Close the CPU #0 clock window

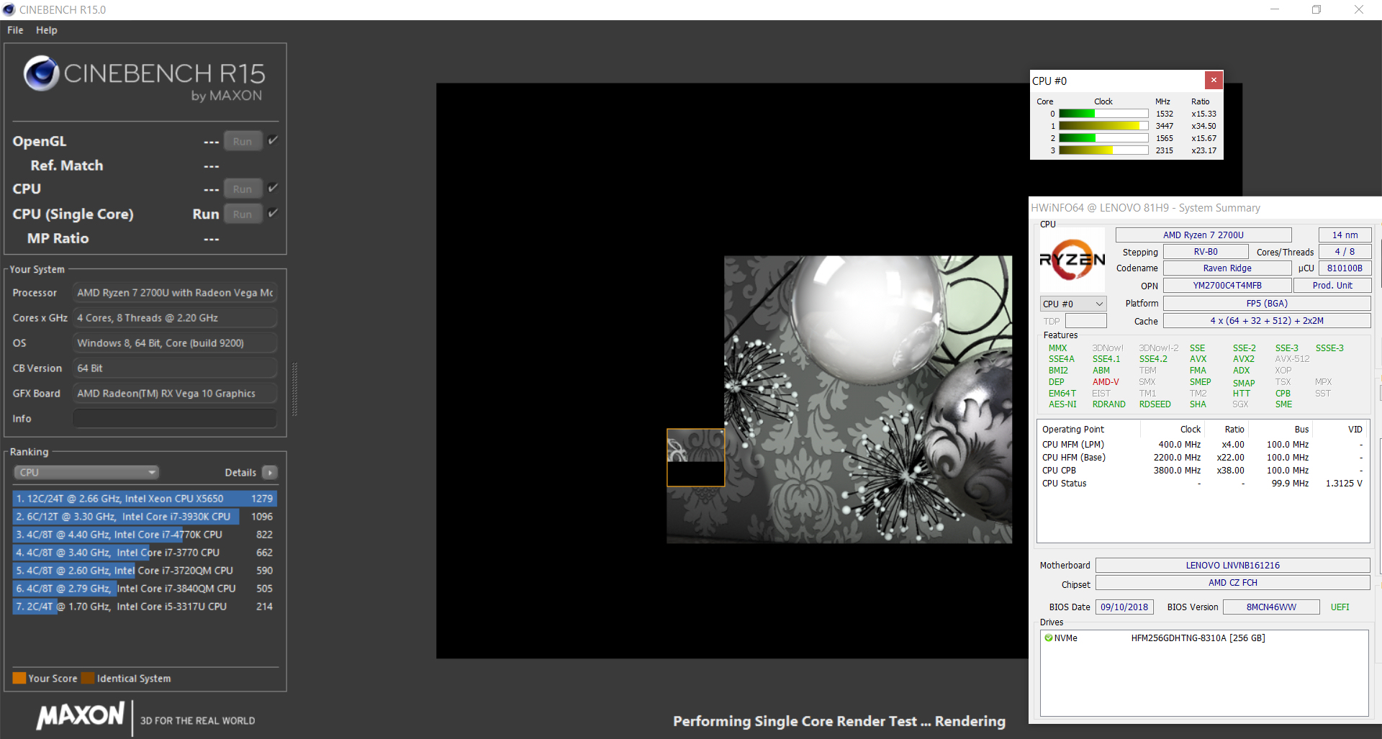tap(1214, 80)
